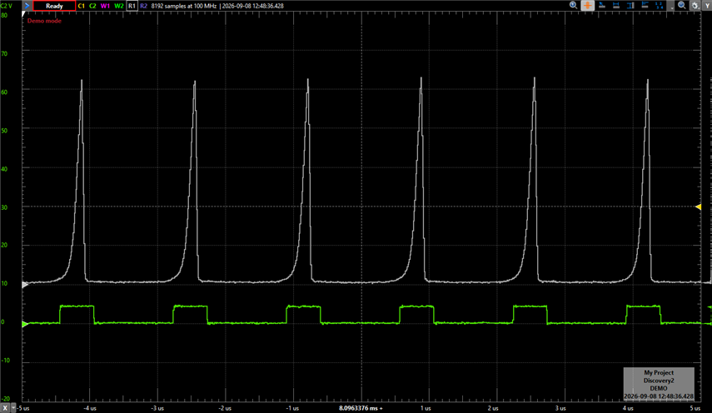
Task: Click the white R1 zero-level marker
Action: point(26,285)
